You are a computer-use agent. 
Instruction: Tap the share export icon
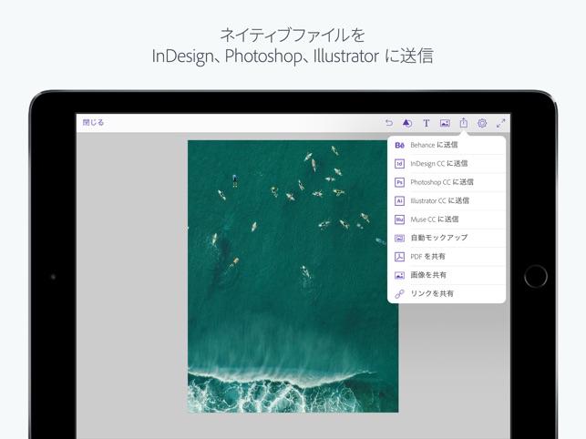coord(463,123)
